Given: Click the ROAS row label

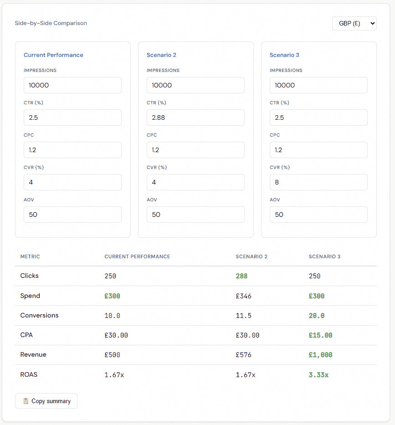Looking at the screenshot, I should pos(29,374).
